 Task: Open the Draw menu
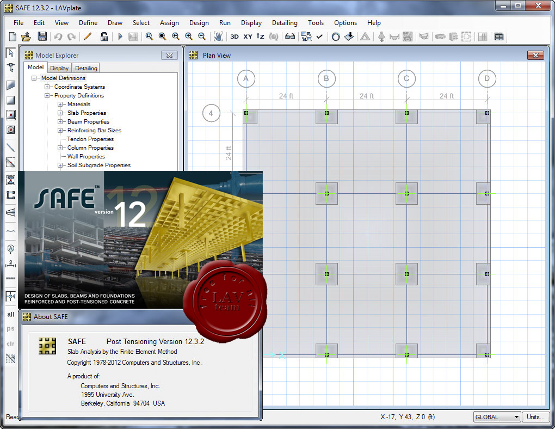pyautogui.click(x=115, y=23)
